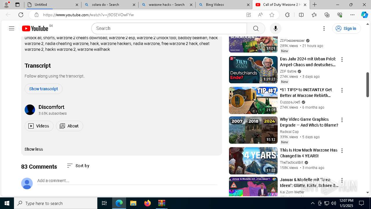Click the Windows taskbar search box
Viewport: 371px width, 209px height.
56,203
